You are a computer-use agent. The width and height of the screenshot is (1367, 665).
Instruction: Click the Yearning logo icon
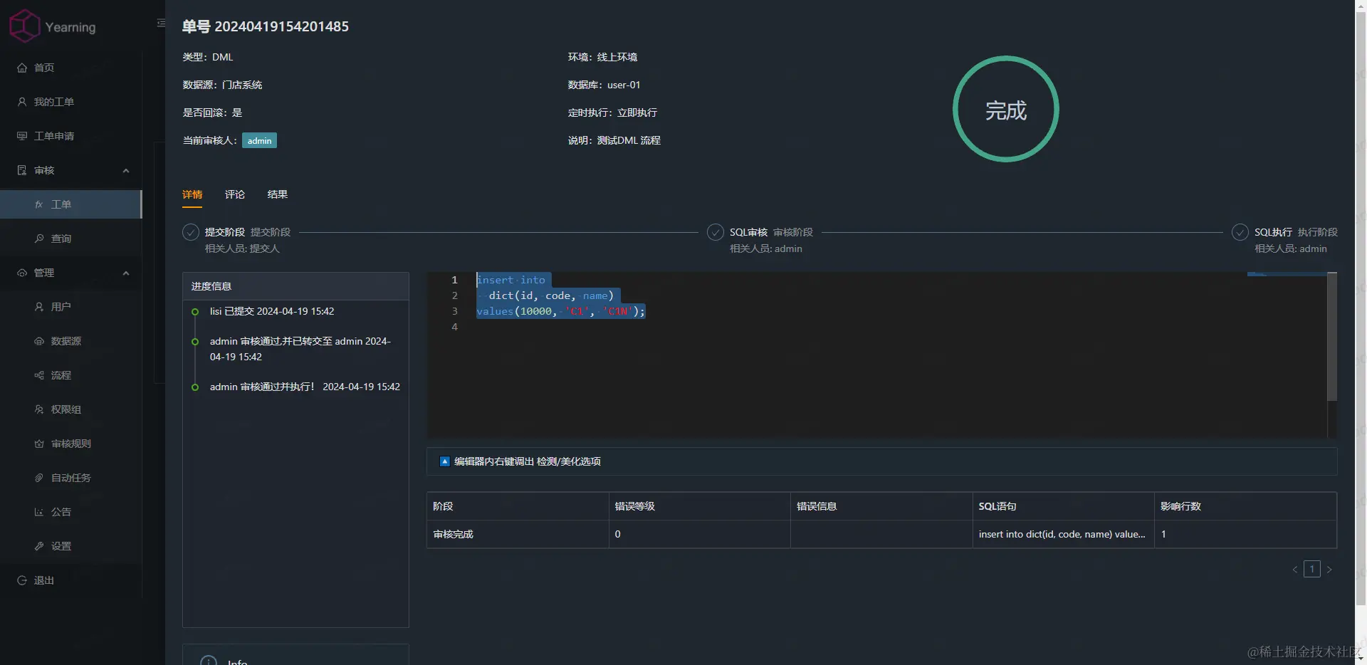tap(24, 26)
